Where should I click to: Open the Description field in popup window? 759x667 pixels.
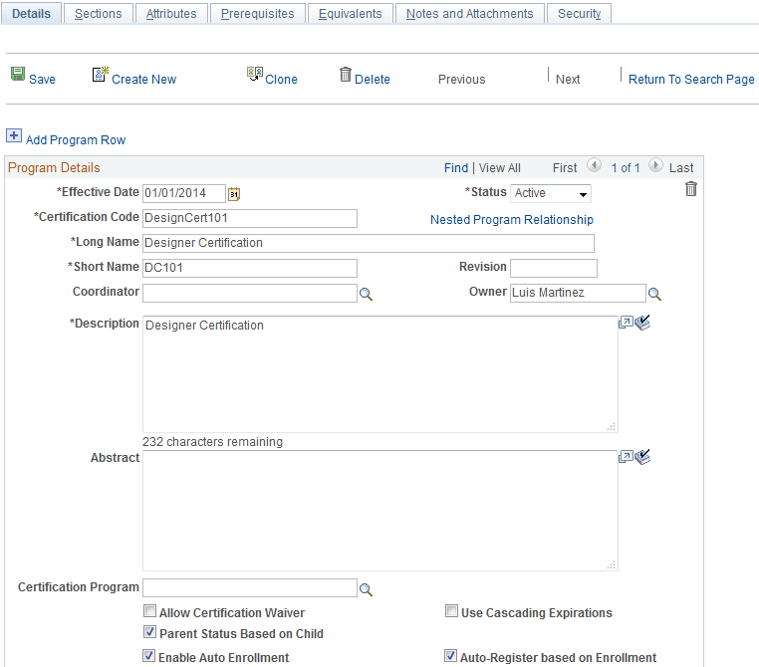point(626,323)
